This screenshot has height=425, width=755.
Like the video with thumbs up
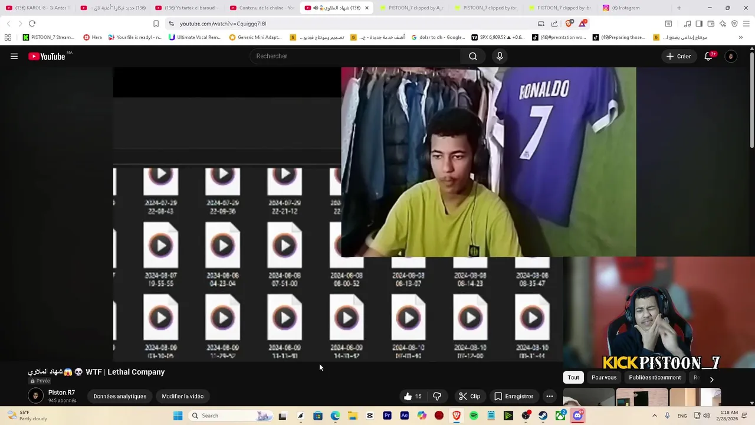pyautogui.click(x=413, y=396)
